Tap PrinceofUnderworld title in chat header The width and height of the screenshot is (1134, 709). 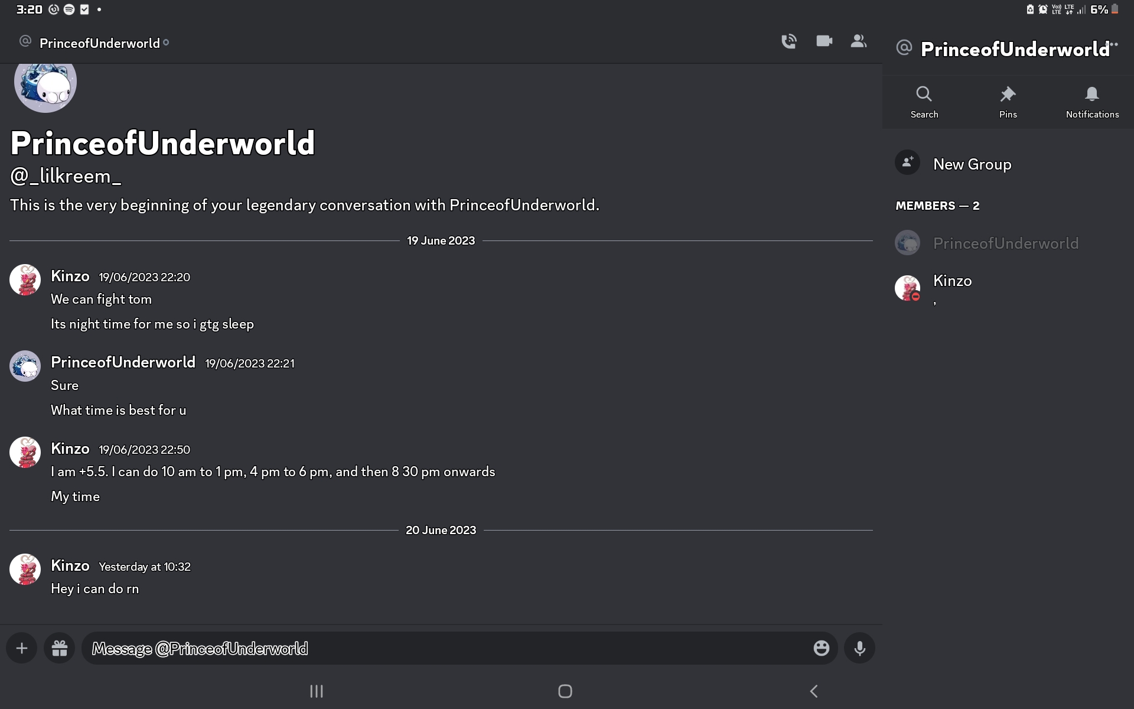click(99, 43)
